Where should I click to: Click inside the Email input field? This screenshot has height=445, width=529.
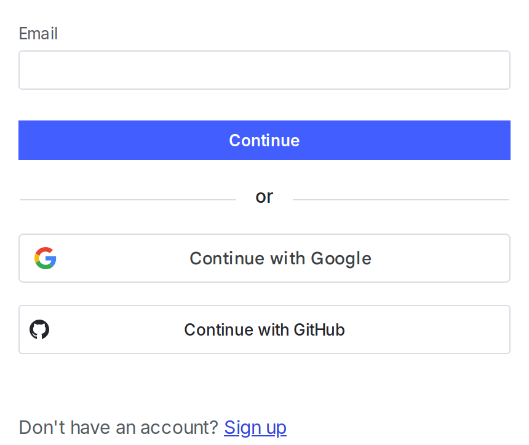264,70
